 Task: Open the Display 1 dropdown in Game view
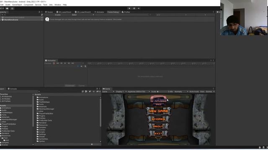pos(121,92)
